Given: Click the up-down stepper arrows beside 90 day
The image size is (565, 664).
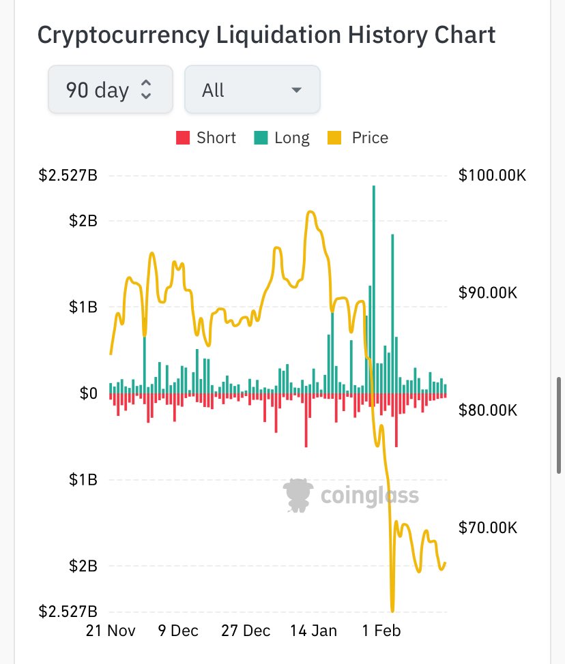Looking at the screenshot, I should [x=146, y=89].
